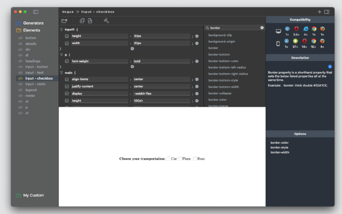
Task: Collapse the p rule block
Action: [62, 55]
